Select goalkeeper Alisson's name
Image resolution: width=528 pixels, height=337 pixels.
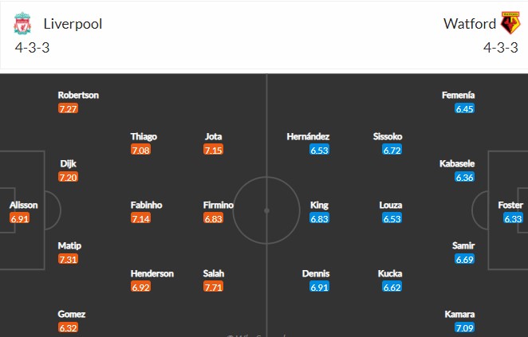pos(23,205)
